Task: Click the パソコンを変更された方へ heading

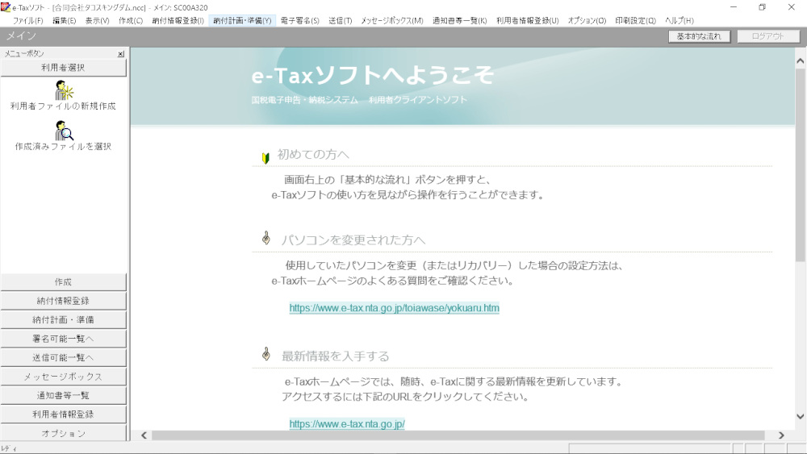Action: [x=353, y=240]
